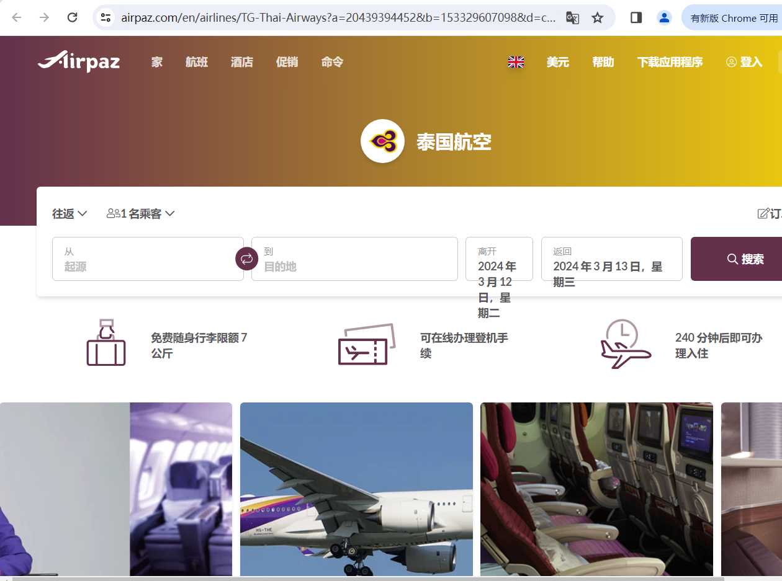Viewport: 782px width, 581px height.
Task: Open the Thai Airways airplane photo
Action: [356, 489]
